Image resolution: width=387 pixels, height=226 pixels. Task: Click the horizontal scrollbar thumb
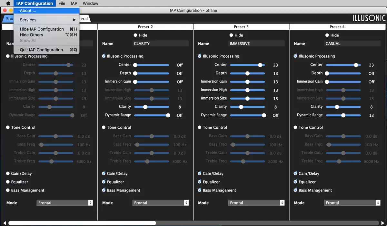click(82, 223)
